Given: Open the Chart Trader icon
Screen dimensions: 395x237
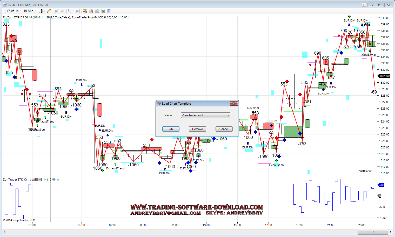Looking at the screenshot, I should pyautogui.click(x=85, y=11).
